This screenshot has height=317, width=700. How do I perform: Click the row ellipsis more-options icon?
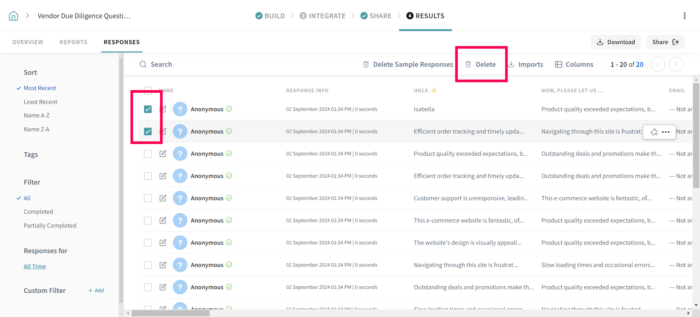[x=666, y=132]
